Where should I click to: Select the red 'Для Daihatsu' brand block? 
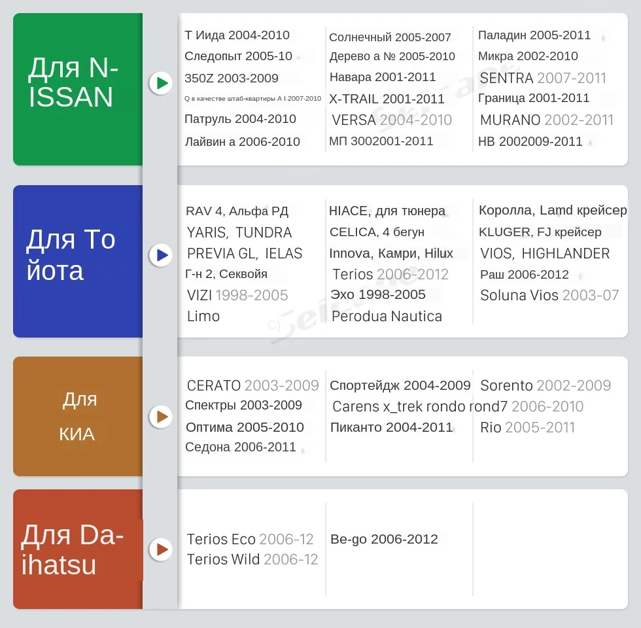click(78, 549)
